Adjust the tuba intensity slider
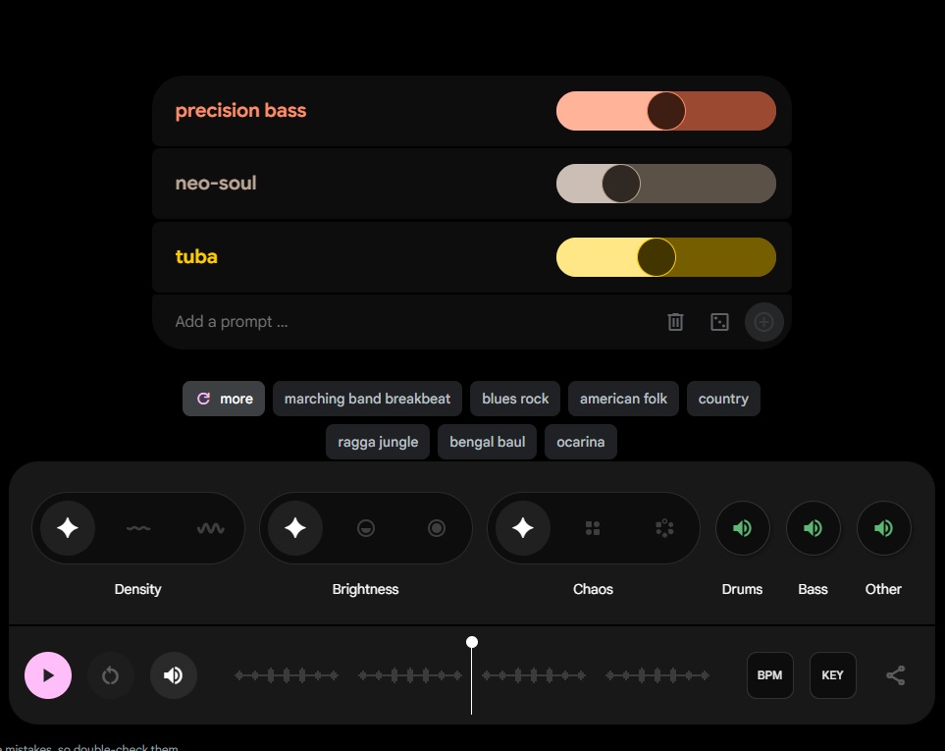The height and width of the screenshot is (751, 945). (655, 257)
